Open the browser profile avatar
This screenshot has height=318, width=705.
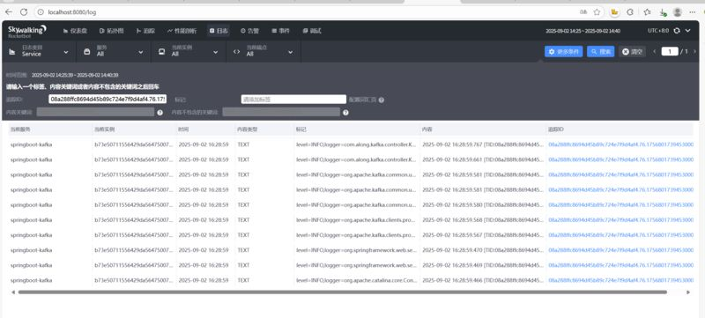pyautogui.click(x=677, y=12)
